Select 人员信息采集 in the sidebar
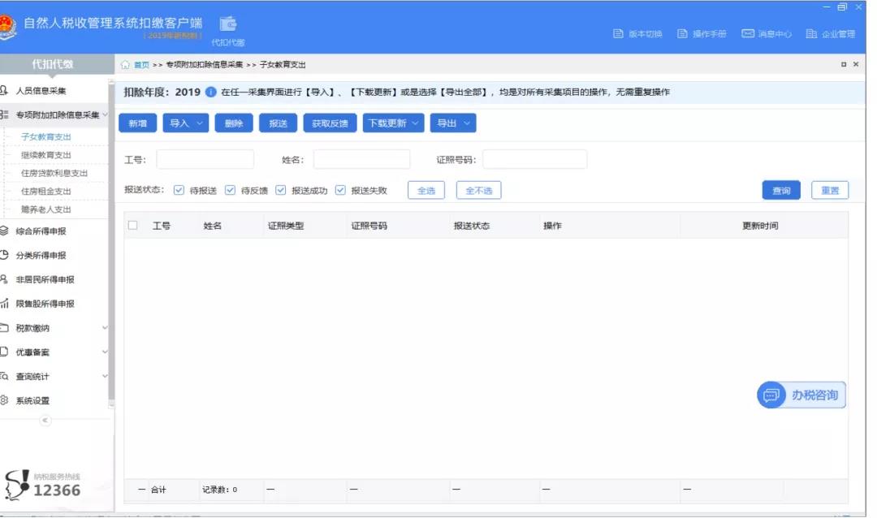Viewport: 877px width, 518px height. 43,91
